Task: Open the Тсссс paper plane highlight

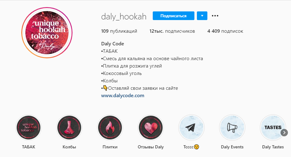Action: [x=191, y=127]
